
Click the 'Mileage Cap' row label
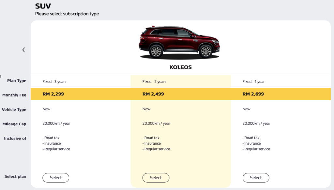coord(14,124)
